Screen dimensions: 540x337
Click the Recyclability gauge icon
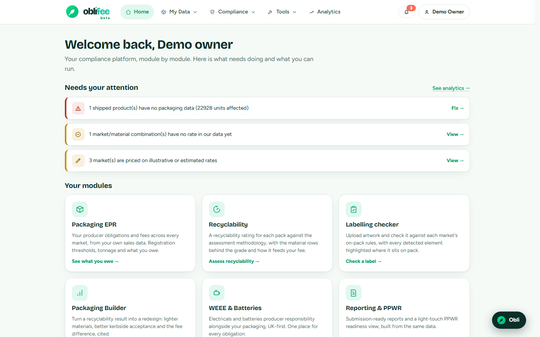[x=217, y=209]
